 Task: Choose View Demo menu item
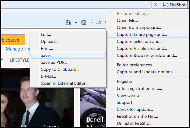coord(148,96)
